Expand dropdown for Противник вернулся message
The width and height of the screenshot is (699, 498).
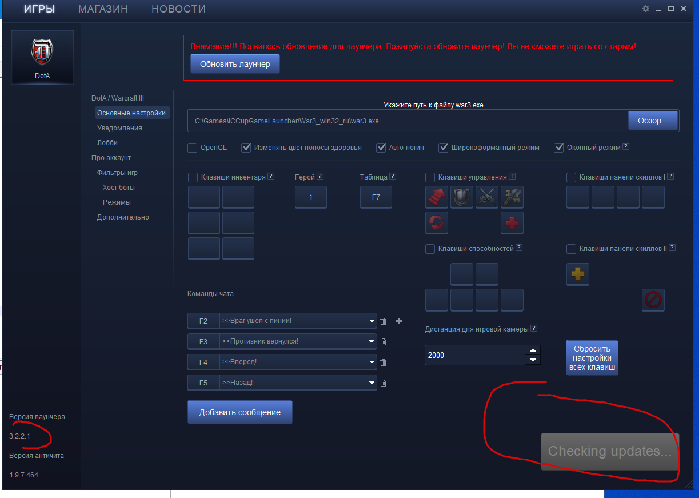[x=372, y=342]
